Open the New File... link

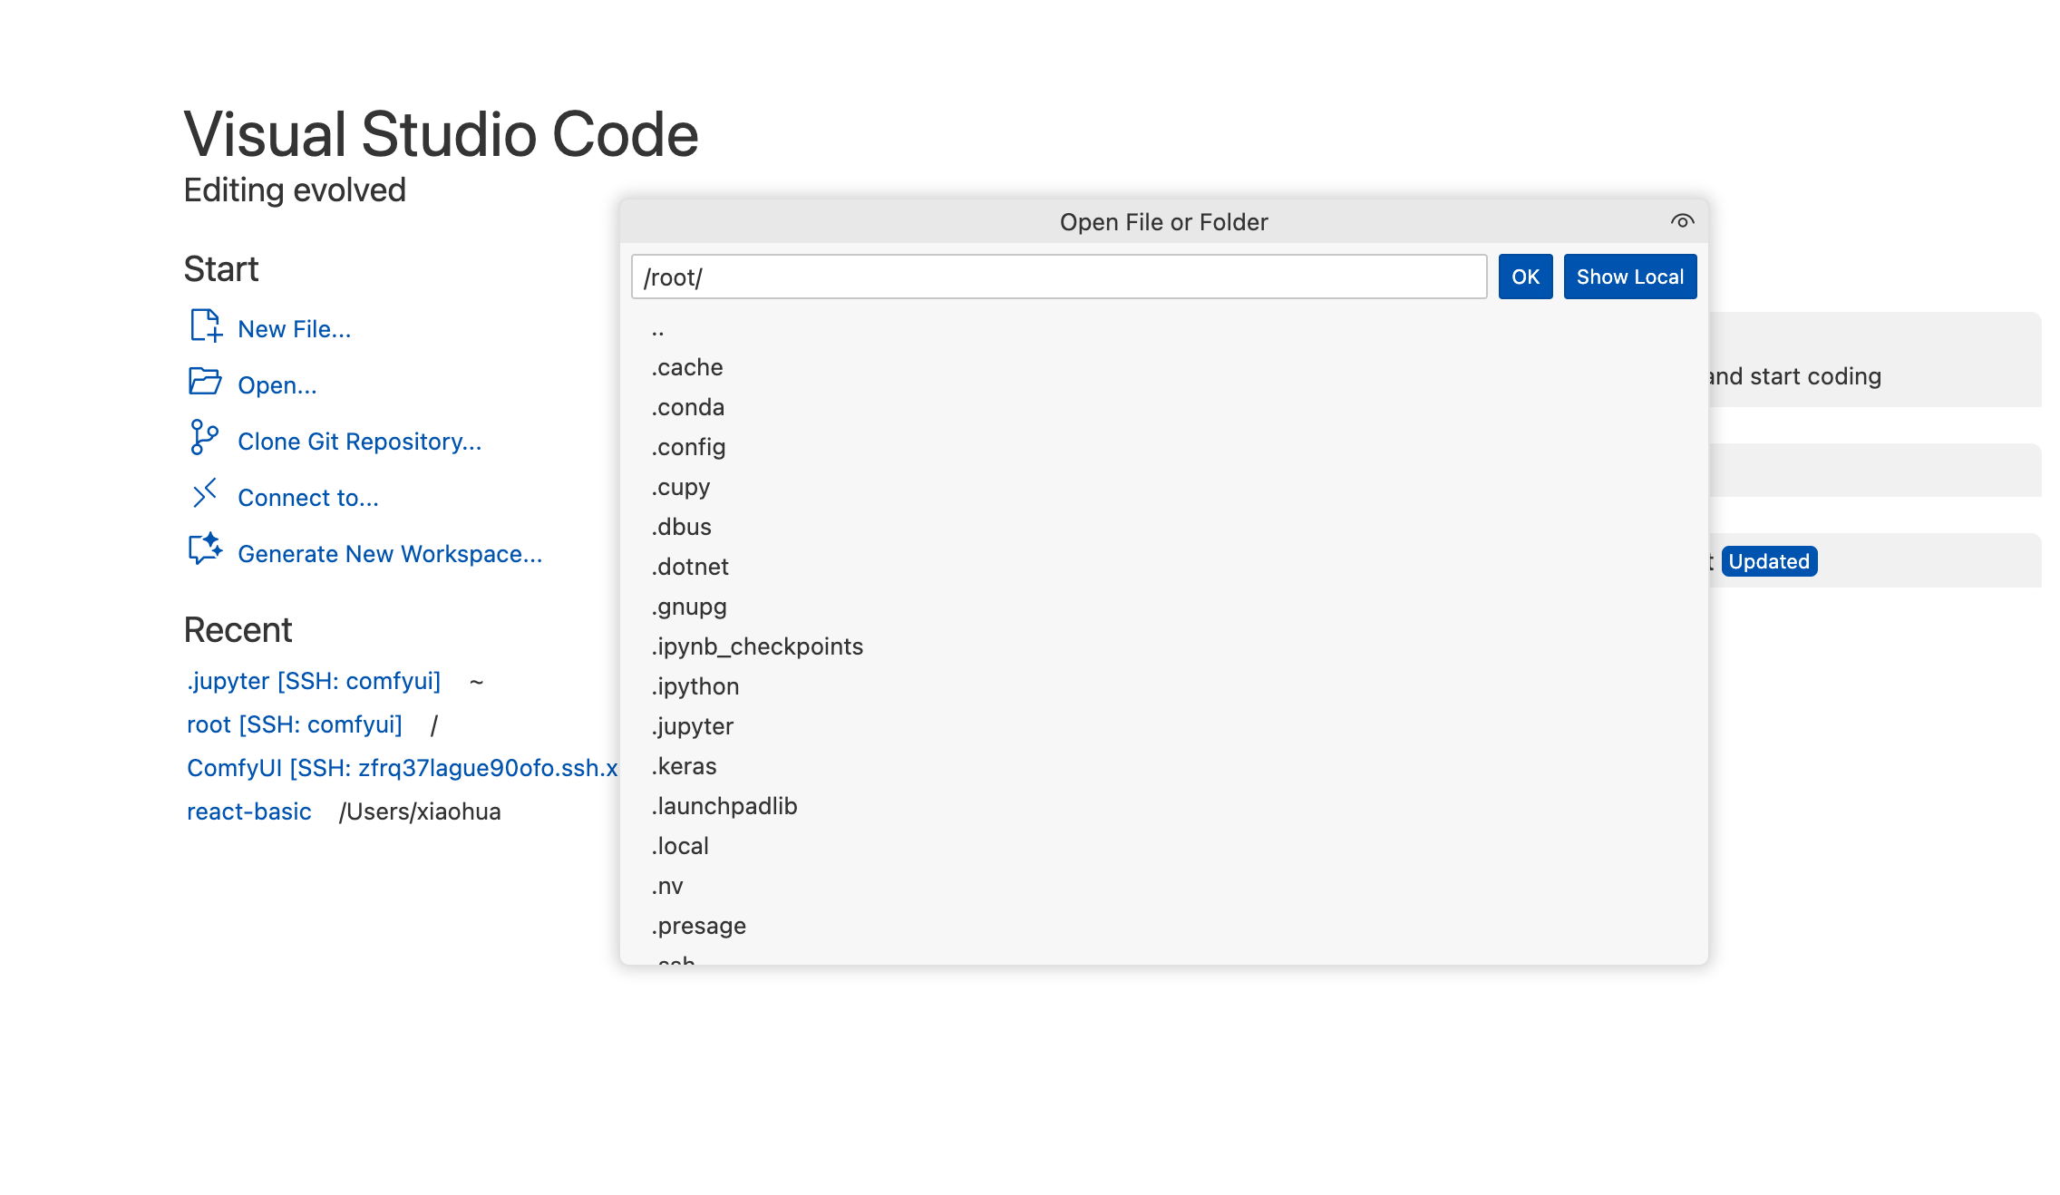coord(294,329)
